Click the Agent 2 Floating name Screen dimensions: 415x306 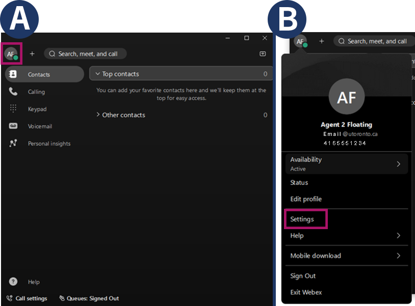click(347, 124)
